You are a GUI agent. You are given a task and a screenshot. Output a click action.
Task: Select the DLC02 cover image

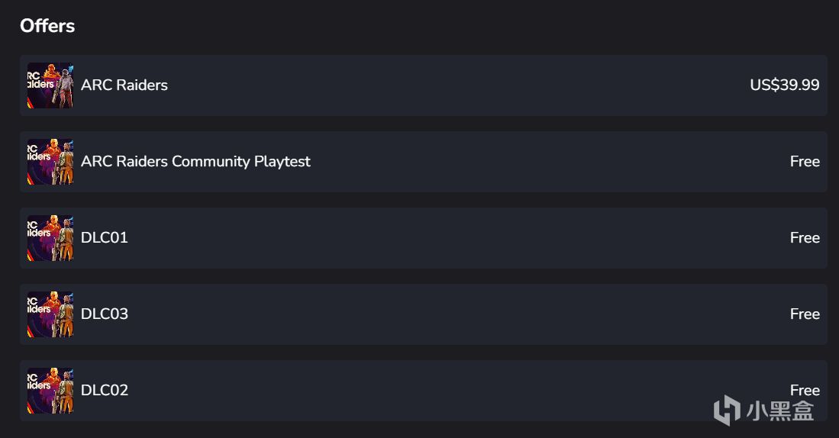click(x=50, y=391)
